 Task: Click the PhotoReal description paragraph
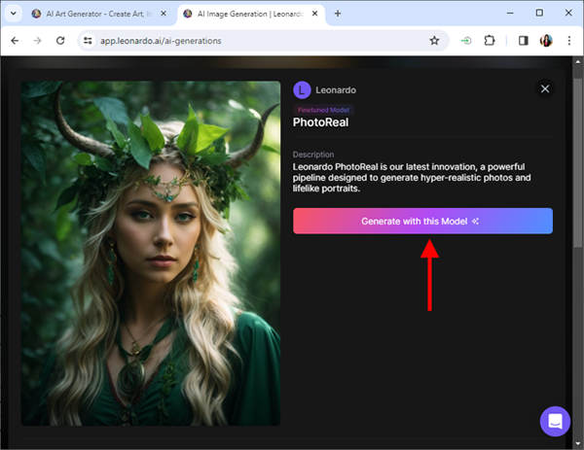[412, 178]
